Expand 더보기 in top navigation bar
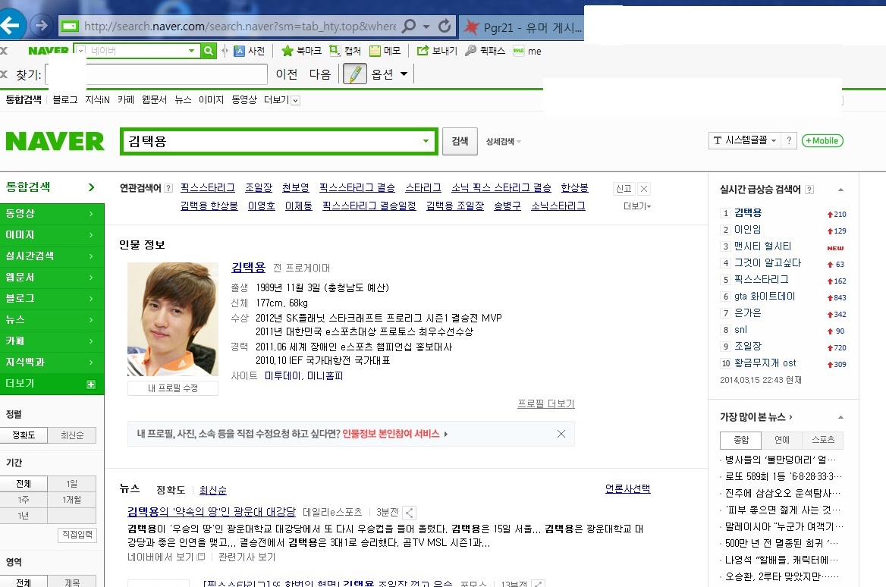 point(282,100)
